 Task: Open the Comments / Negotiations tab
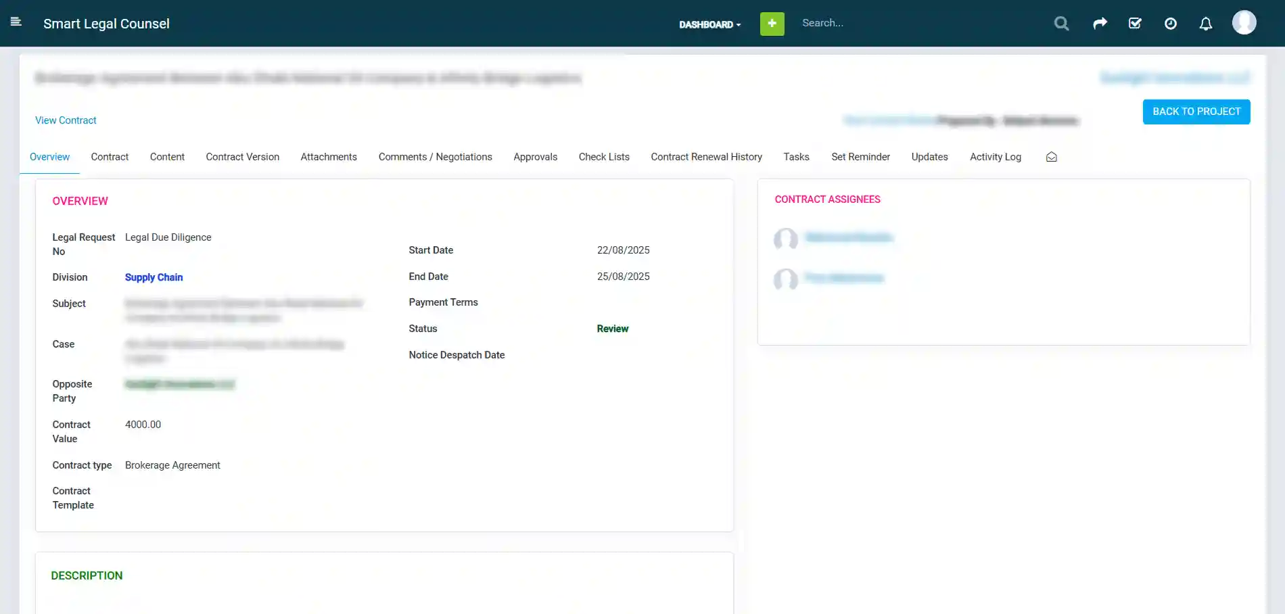point(435,157)
